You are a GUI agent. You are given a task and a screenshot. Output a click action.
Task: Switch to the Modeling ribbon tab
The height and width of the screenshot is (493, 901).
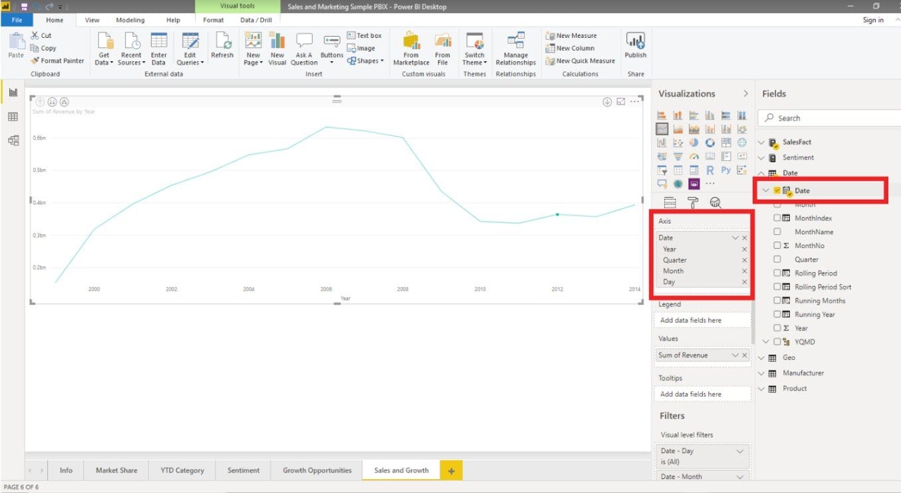(129, 20)
